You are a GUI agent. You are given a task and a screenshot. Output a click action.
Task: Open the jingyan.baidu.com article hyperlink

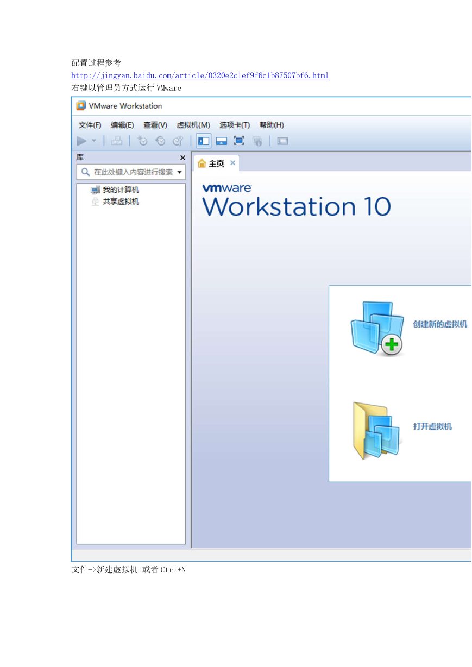tap(200, 75)
